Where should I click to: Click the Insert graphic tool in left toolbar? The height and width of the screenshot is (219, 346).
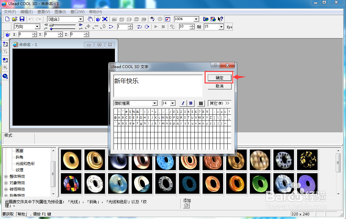(5, 60)
